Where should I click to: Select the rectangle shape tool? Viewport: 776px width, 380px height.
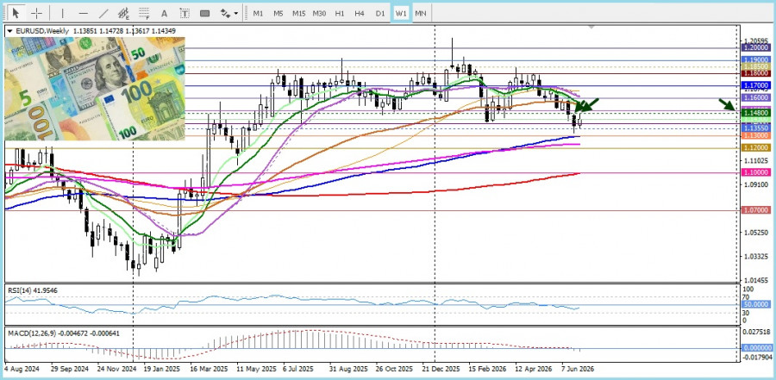click(x=205, y=14)
